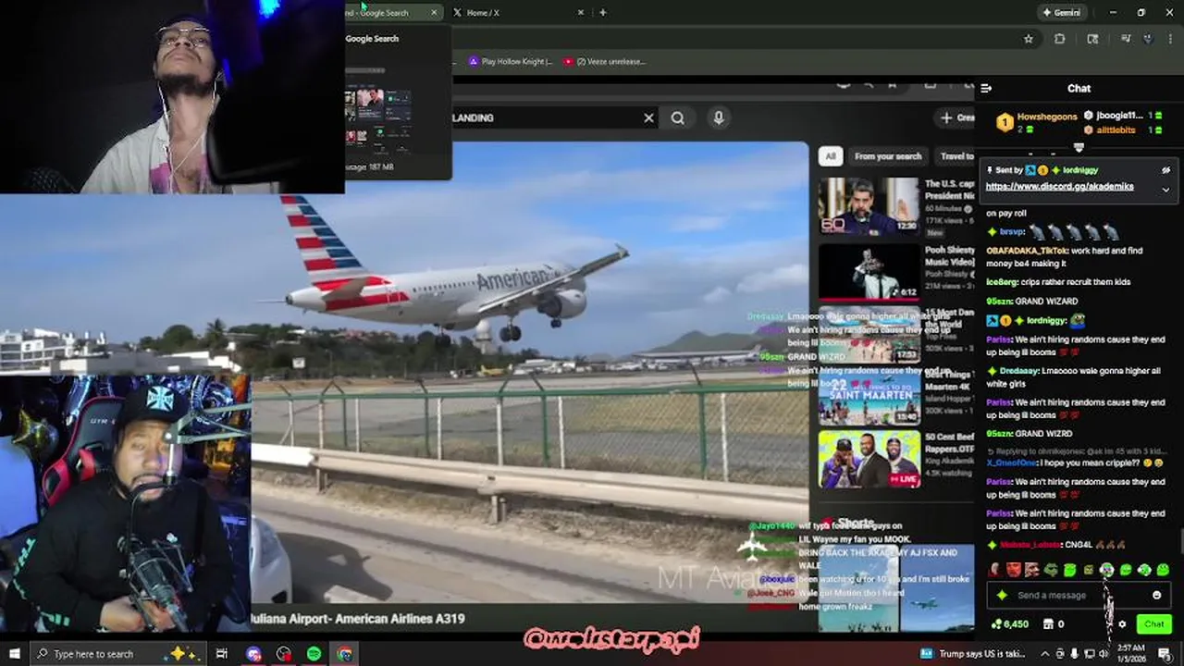Select the All filter chip

(831, 156)
